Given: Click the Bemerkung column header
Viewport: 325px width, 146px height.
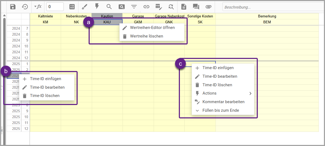Looking at the screenshot, I should pyautogui.click(x=267, y=16).
